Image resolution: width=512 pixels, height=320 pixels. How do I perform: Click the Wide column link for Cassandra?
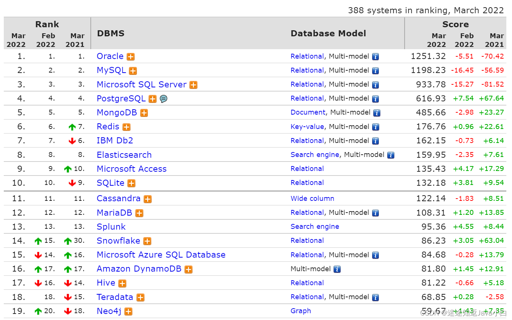coord(312,198)
